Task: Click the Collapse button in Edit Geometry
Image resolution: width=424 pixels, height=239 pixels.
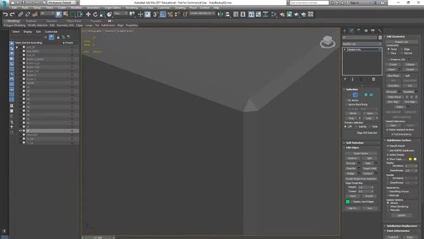Action: click(x=410, y=65)
